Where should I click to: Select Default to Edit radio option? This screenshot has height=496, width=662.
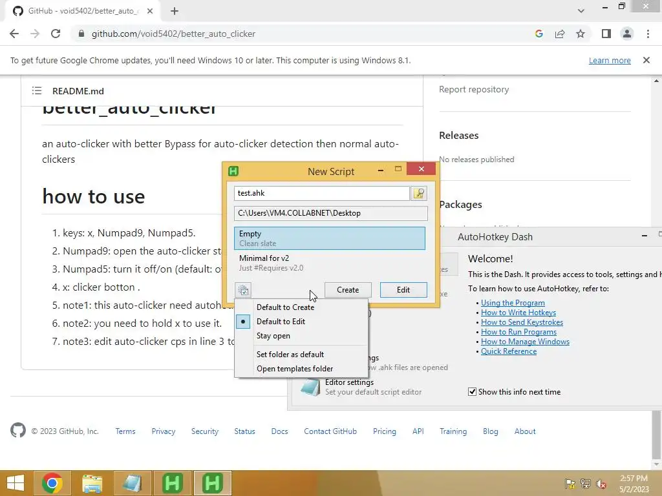click(301, 322)
